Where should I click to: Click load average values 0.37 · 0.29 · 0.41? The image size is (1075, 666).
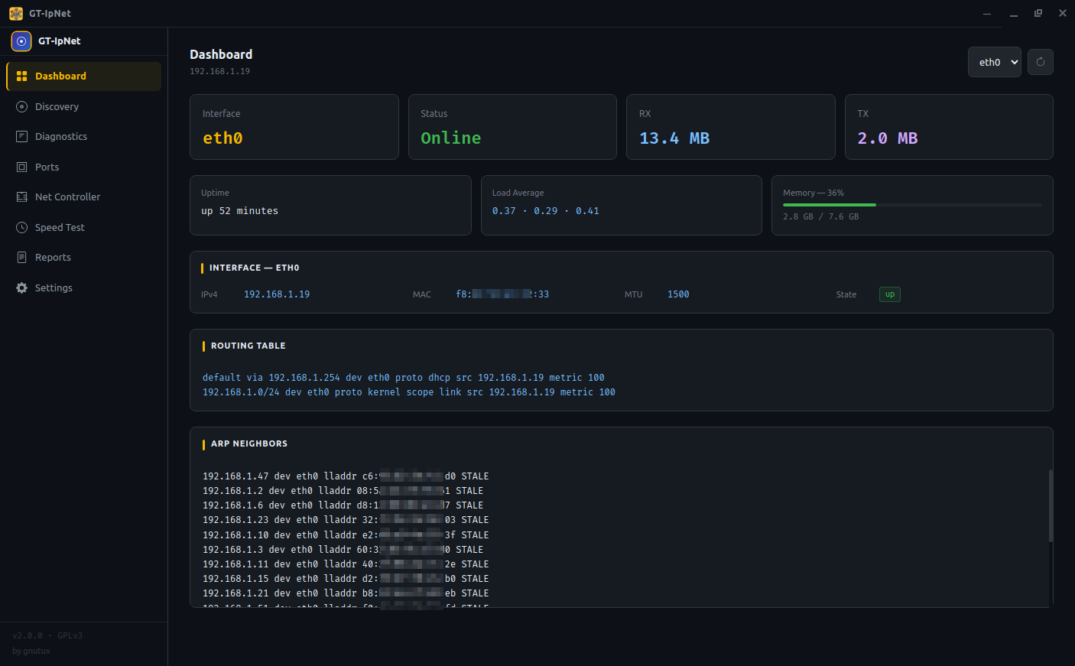coord(546,211)
